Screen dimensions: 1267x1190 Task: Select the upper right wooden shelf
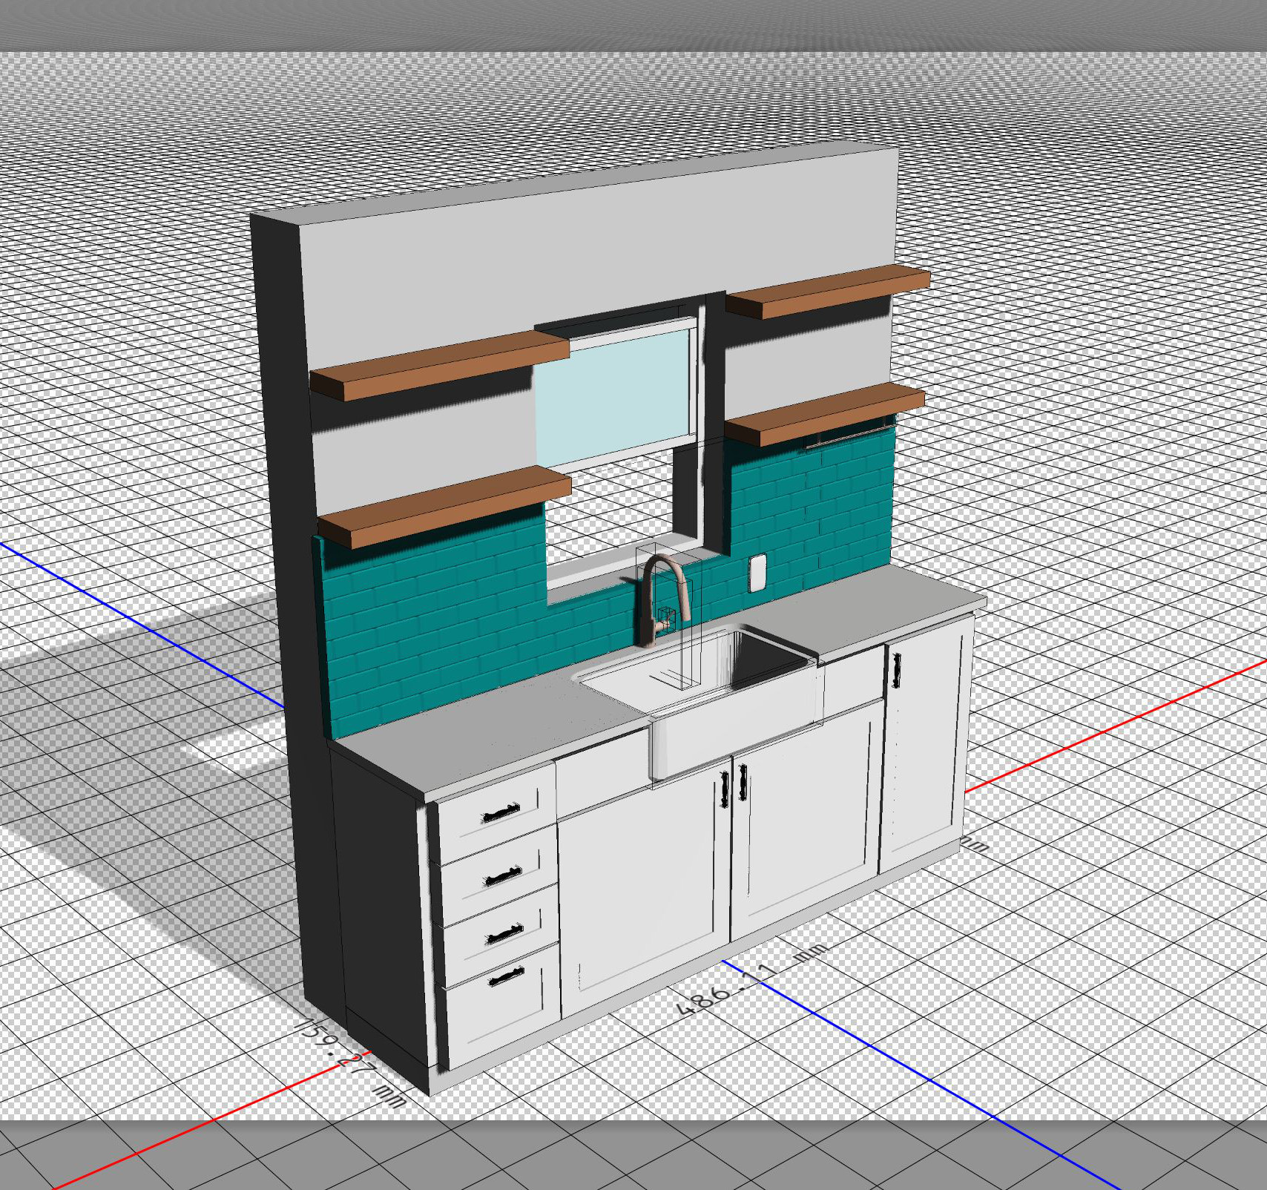point(827,291)
